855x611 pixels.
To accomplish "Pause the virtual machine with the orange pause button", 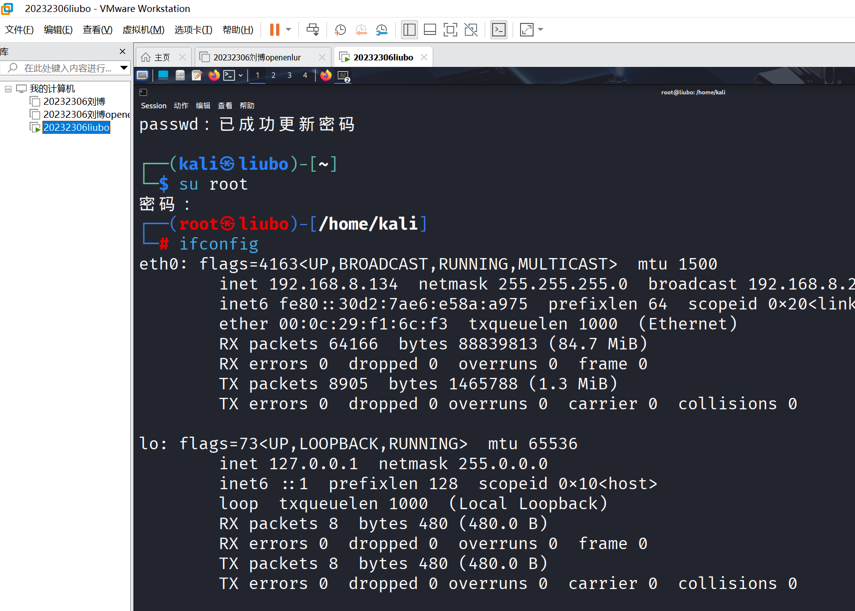I will [275, 30].
